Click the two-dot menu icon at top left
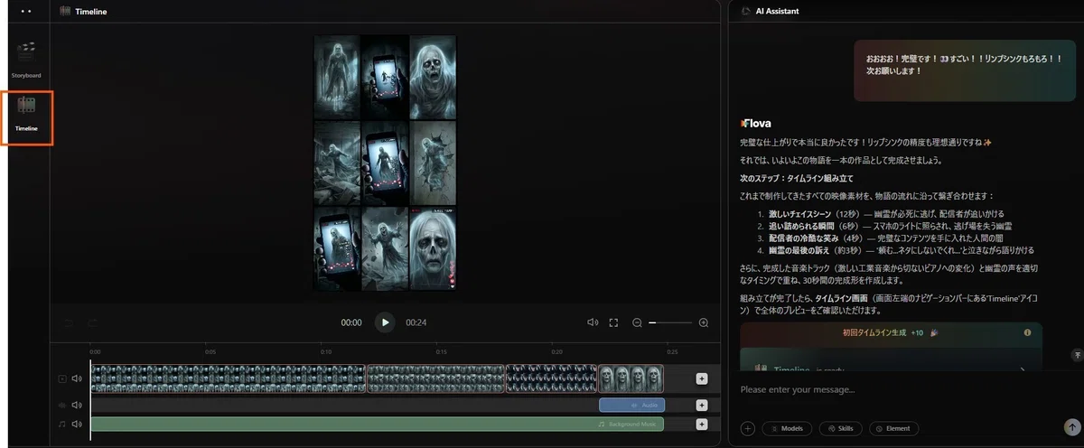1084x448 pixels. pos(26,11)
